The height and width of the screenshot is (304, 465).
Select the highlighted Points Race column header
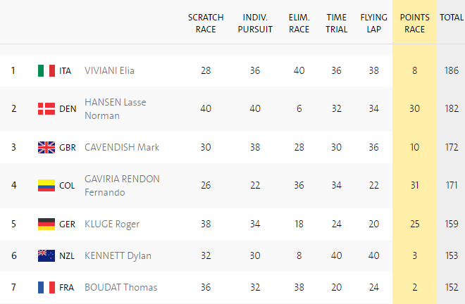[414, 23]
